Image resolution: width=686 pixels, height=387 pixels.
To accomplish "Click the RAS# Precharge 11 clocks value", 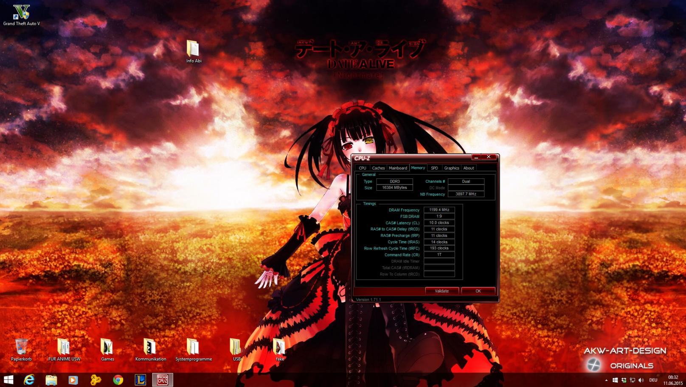I will click(x=439, y=235).
